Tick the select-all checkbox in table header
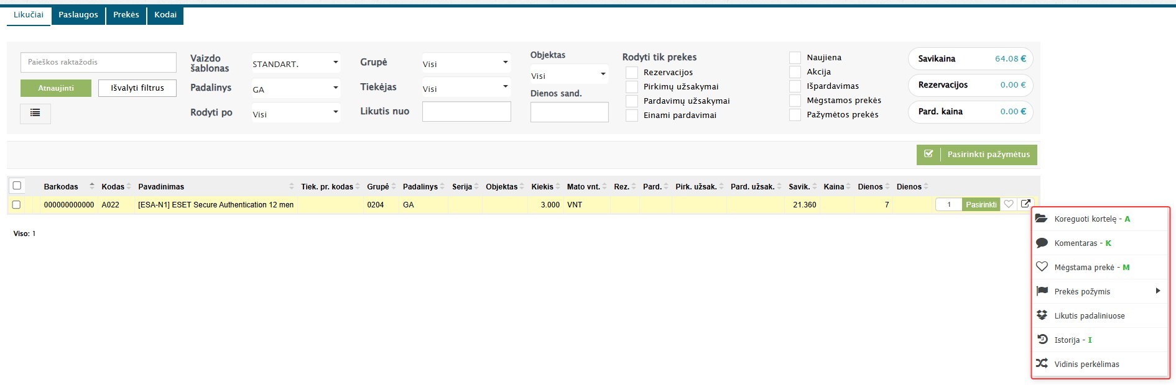 click(x=17, y=186)
